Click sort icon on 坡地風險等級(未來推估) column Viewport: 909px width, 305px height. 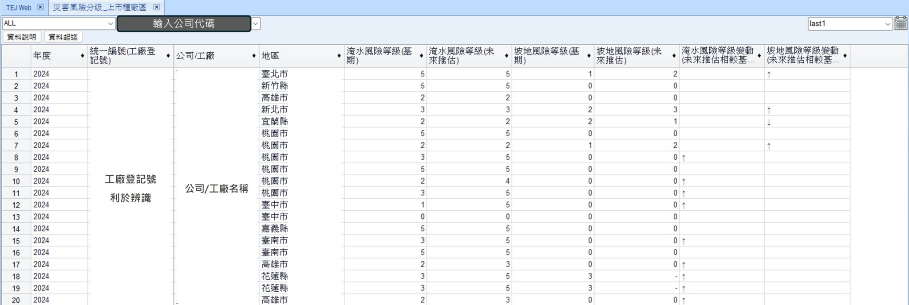674,56
